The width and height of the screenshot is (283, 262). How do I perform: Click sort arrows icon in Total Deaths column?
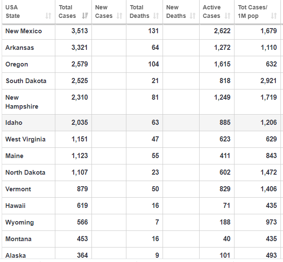pos(156,16)
